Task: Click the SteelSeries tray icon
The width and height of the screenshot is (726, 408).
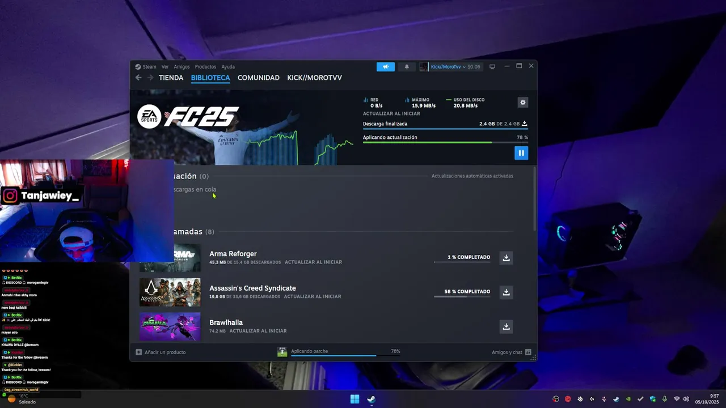Action: click(x=580, y=399)
